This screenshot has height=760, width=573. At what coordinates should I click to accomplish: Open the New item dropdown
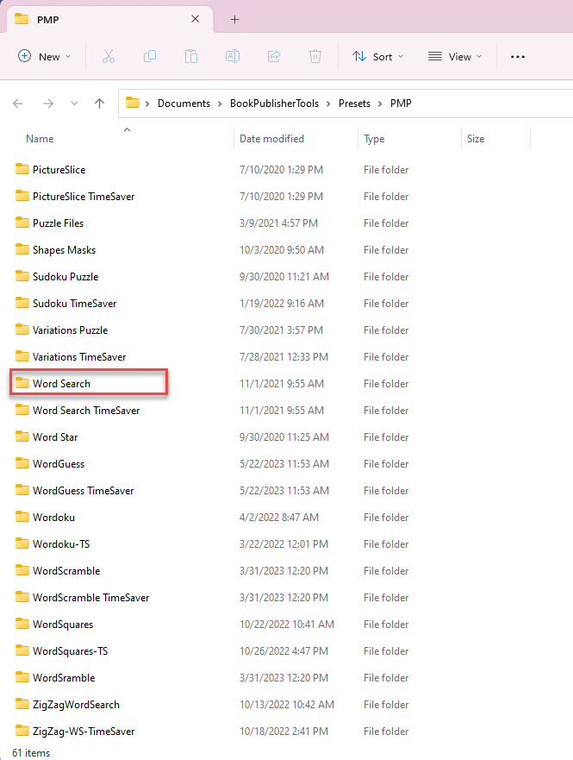(45, 56)
